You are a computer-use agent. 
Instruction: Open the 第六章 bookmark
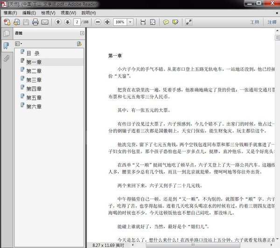tap(34, 107)
